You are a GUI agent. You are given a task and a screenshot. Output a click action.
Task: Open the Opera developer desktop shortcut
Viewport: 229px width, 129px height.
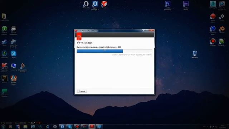tap(95, 5)
